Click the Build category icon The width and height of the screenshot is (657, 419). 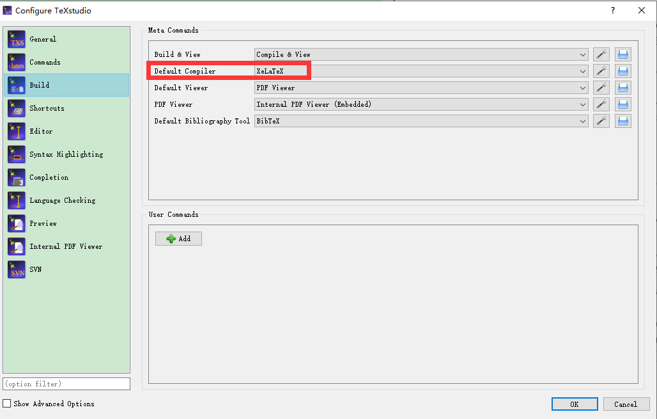[17, 85]
